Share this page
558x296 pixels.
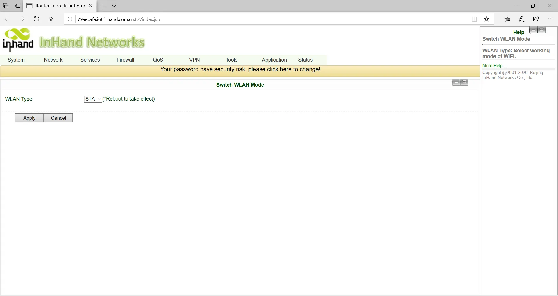point(536,19)
